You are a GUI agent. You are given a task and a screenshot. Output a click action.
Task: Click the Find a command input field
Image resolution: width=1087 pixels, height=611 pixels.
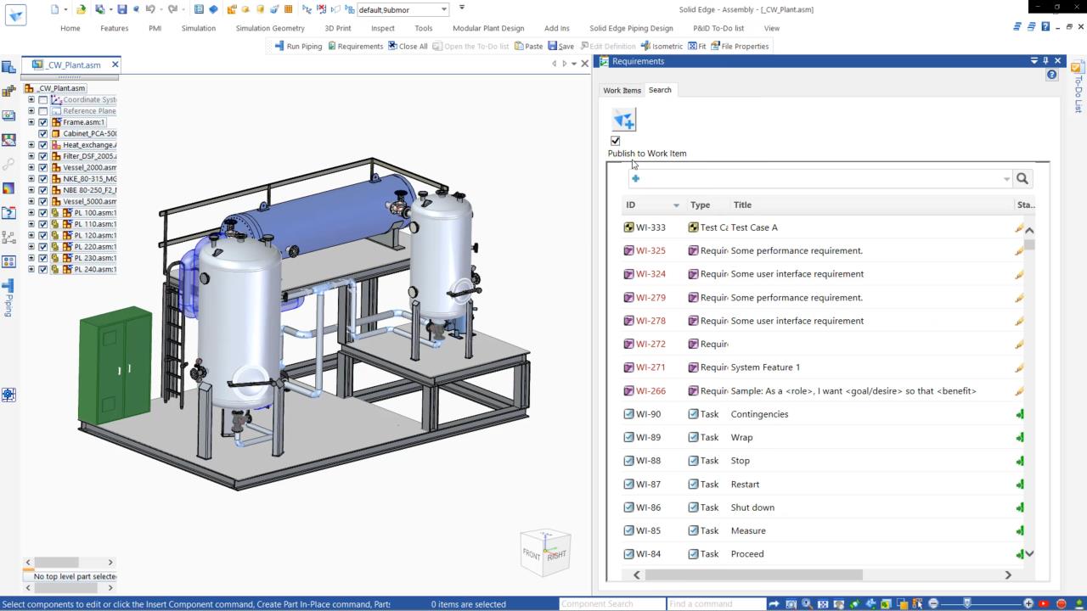(716, 603)
